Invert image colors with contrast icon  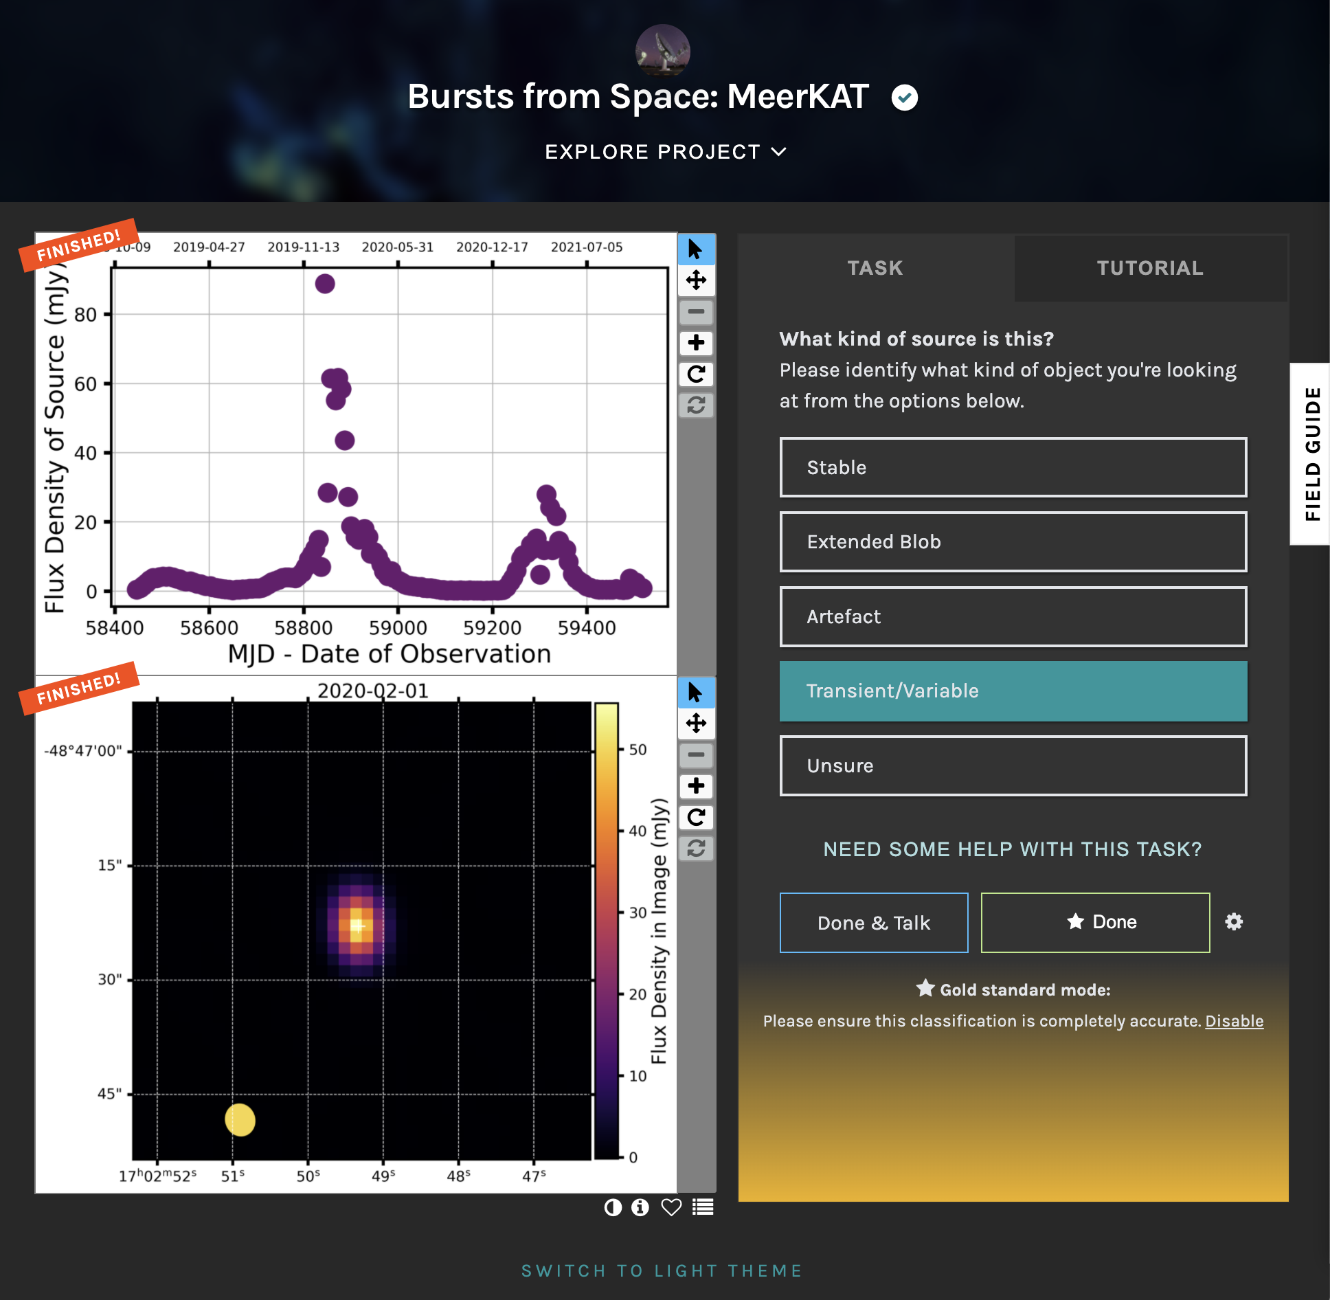[x=613, y=1207]
